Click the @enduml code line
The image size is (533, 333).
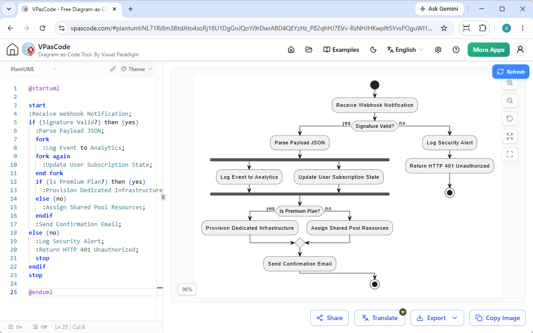(40, 292)
